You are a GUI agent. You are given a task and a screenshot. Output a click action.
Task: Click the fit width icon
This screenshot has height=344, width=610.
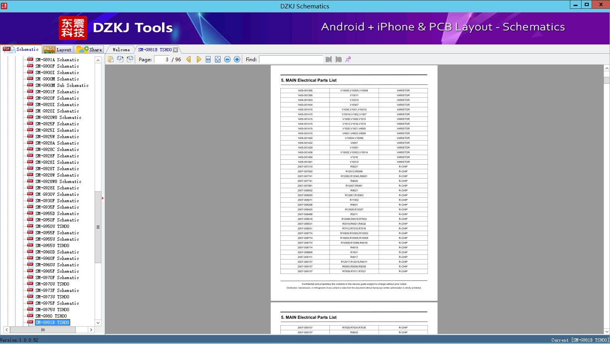click(208, 59)
